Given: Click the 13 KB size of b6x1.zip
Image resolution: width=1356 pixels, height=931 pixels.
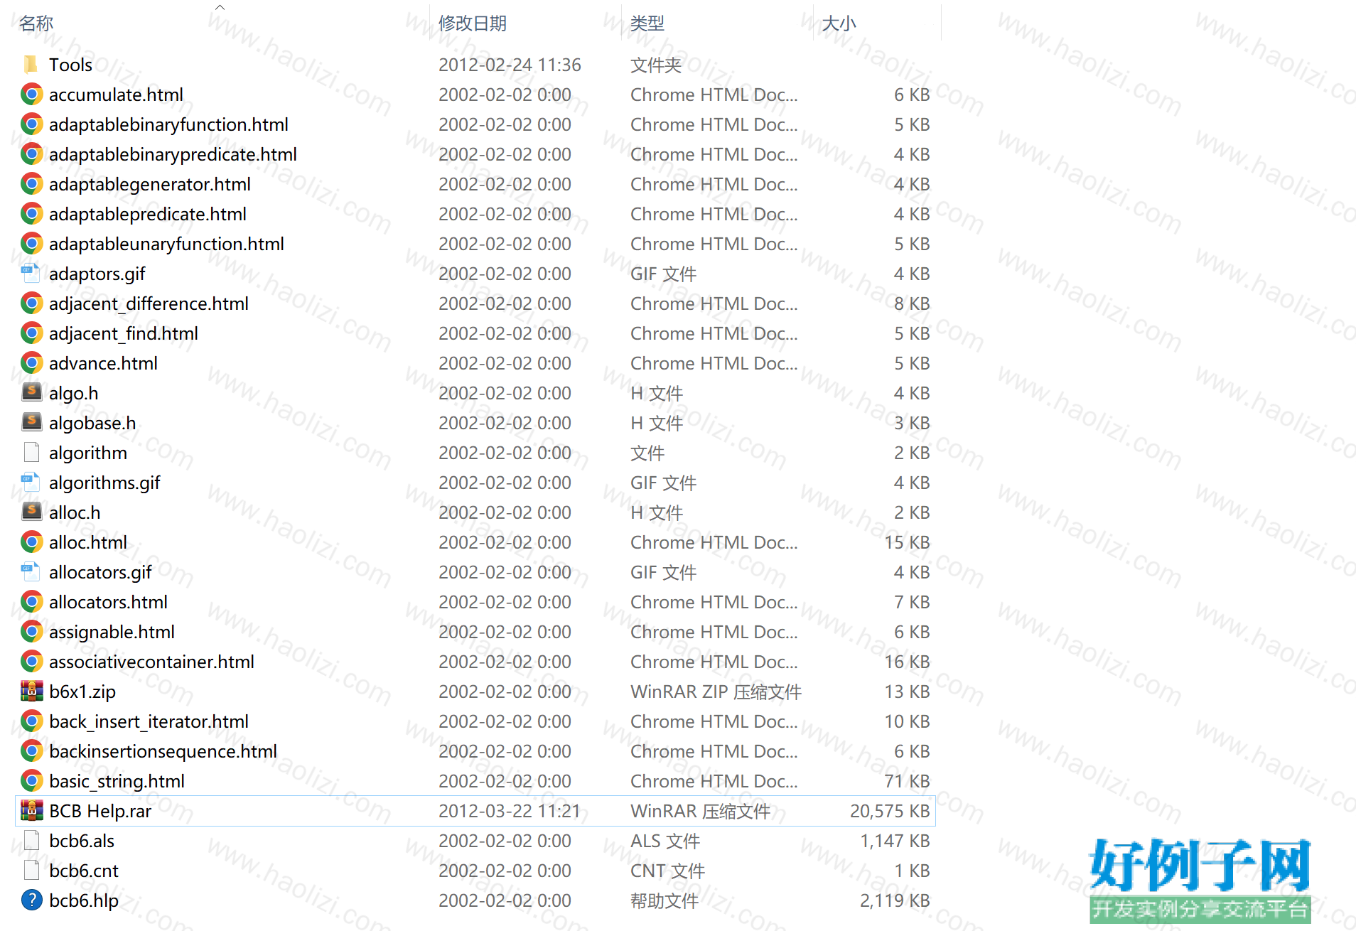Looking at the screenshot, I should point(907,691).
